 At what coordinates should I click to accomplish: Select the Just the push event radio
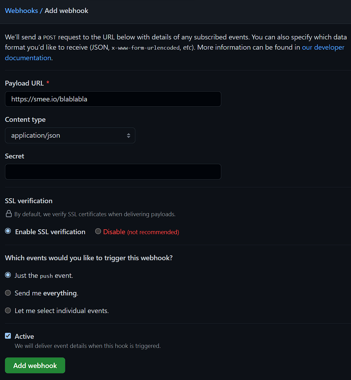click(8, 275)
